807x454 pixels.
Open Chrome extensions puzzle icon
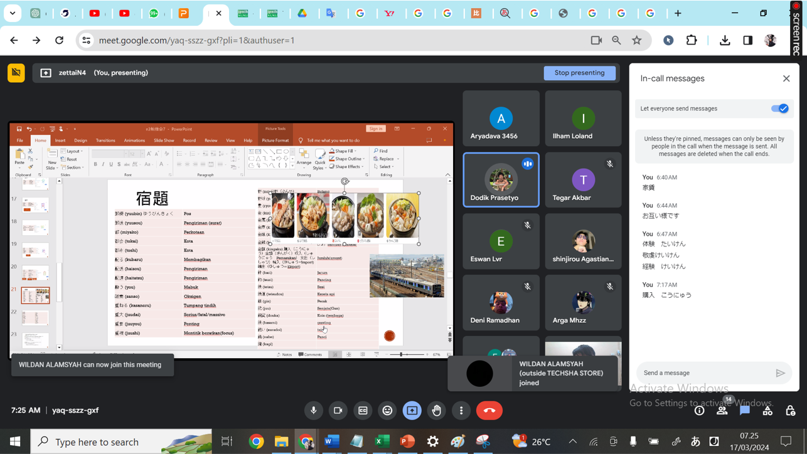(x=692, y=40)
